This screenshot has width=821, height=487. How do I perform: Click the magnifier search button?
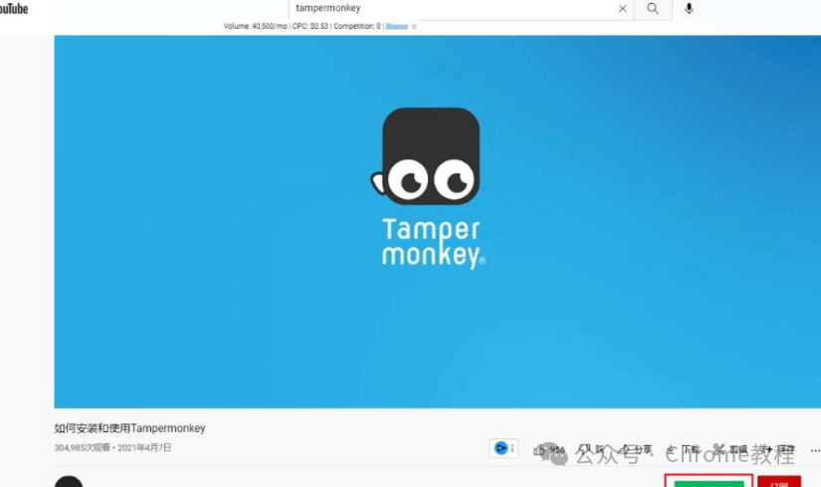point(653,8)
